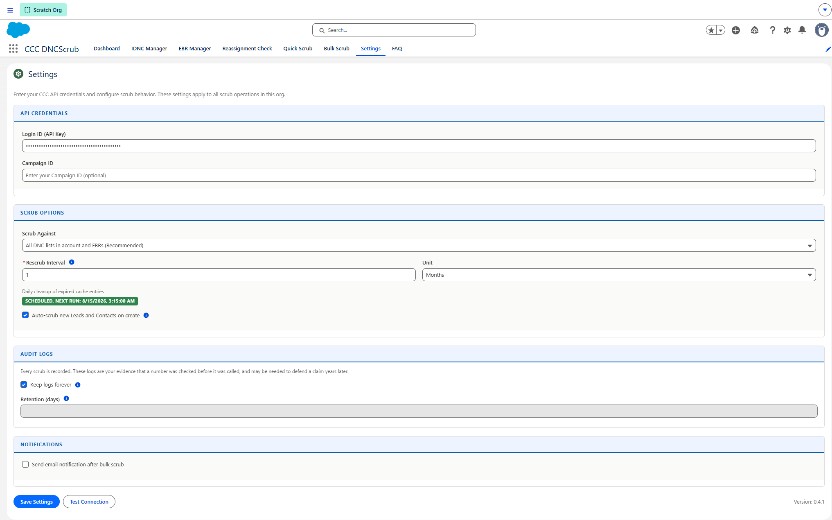Click the Test Connection button
The height and width of the screenshot is (520, 832).
click(x=89, y=502)
